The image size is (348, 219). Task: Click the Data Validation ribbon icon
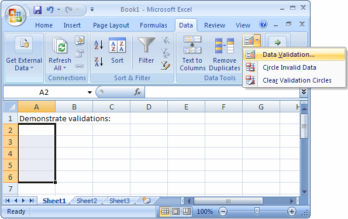[x=249, y=40]
